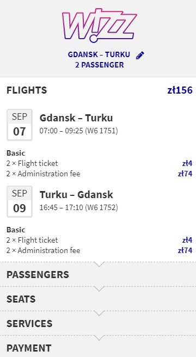Click the chevron above SEATS
The image size is (196, 357).
(x=99, y=288)
